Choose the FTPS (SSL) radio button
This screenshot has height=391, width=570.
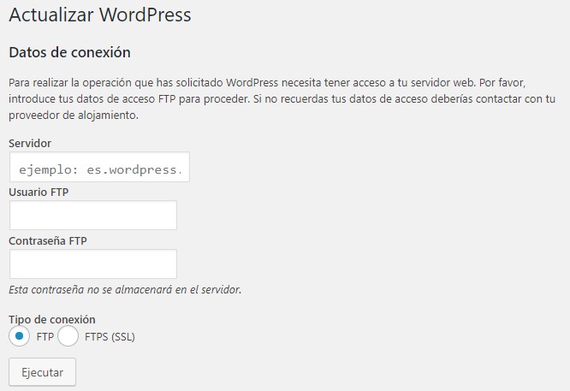coord(68,336)
